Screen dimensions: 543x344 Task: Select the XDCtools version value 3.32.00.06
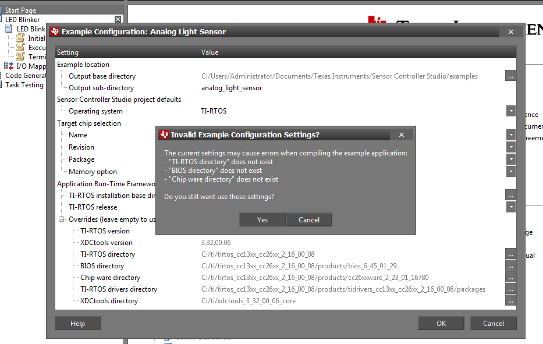point(216,243)
